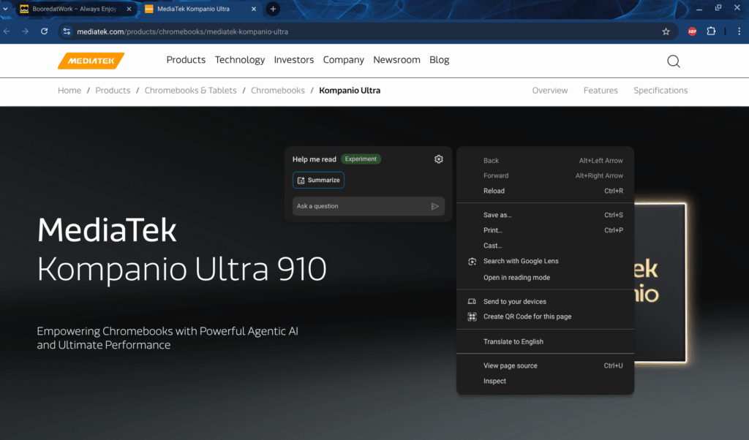The height and width of the screenshot is (440, 749).
Task: Open the Extensions puzzle icon
Action: click(711, 31)
